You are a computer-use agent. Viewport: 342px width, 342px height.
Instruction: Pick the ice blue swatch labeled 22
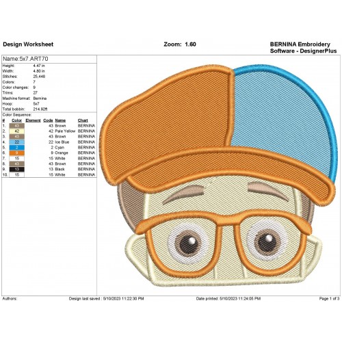pyautogui.click(x=17, y=142)
